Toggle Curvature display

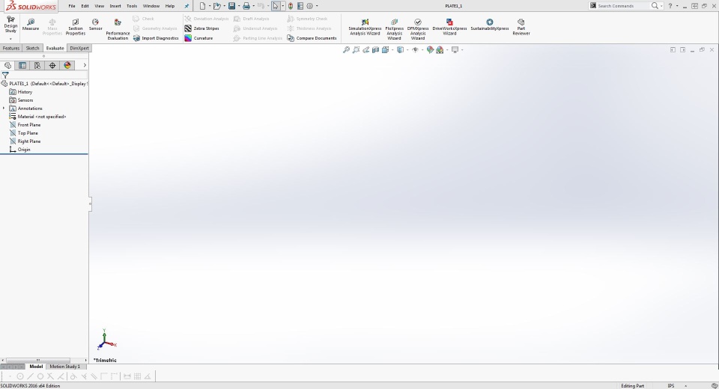coord(198,38)
